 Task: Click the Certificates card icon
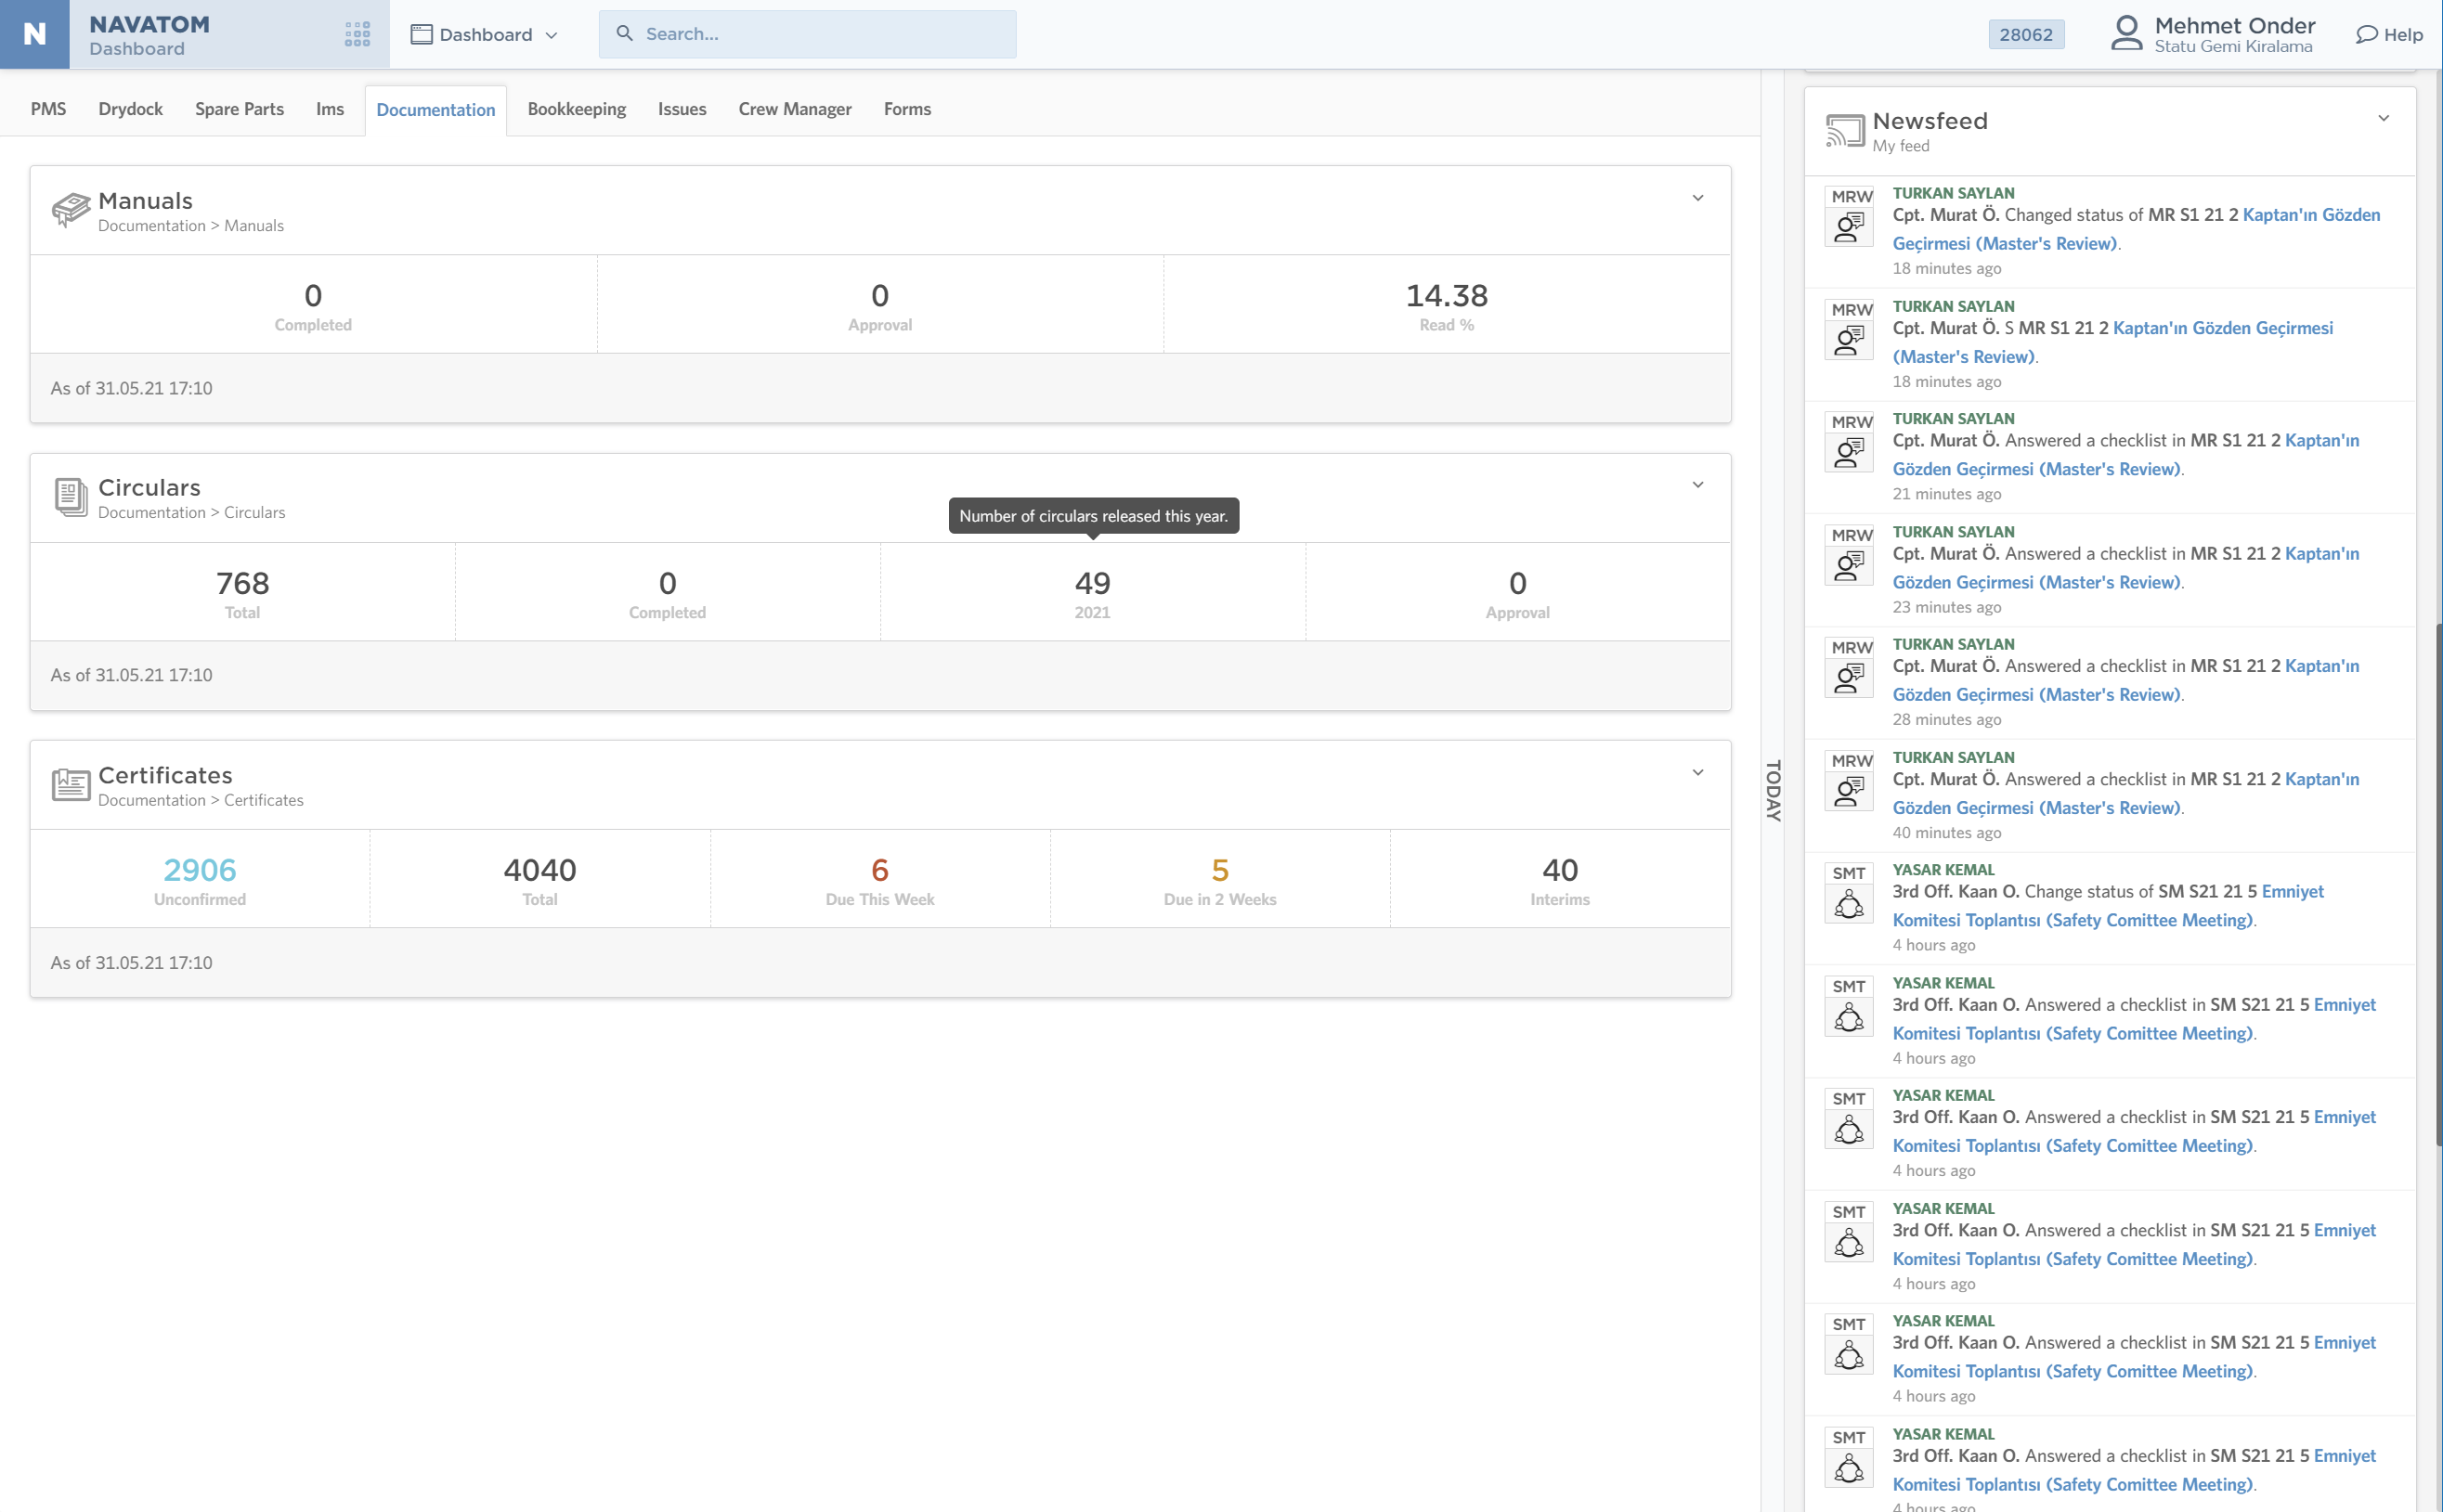coord(70,785)
